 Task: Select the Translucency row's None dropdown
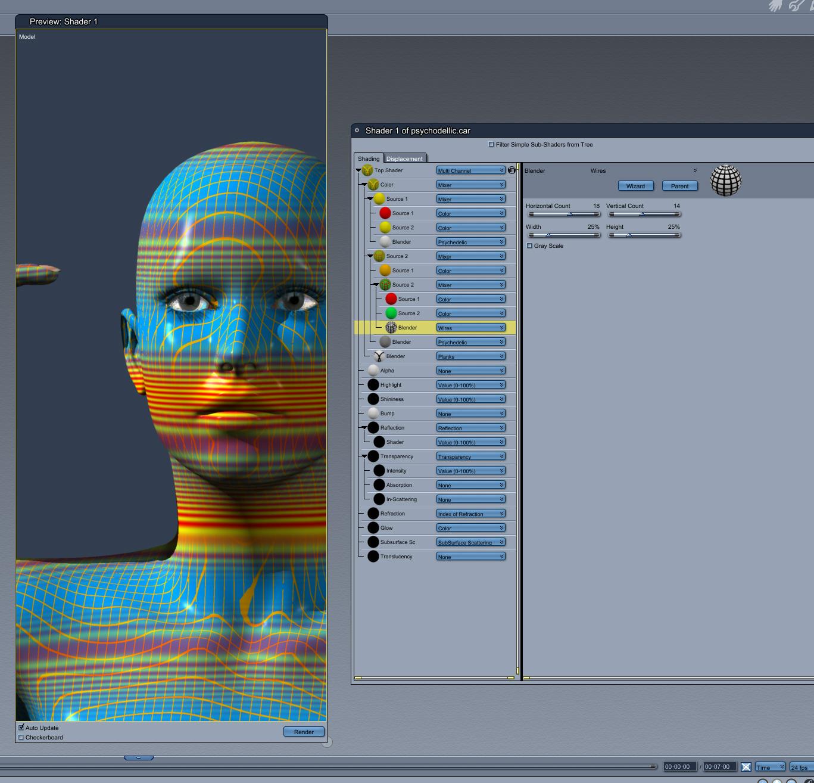click(x=471, y=557)
